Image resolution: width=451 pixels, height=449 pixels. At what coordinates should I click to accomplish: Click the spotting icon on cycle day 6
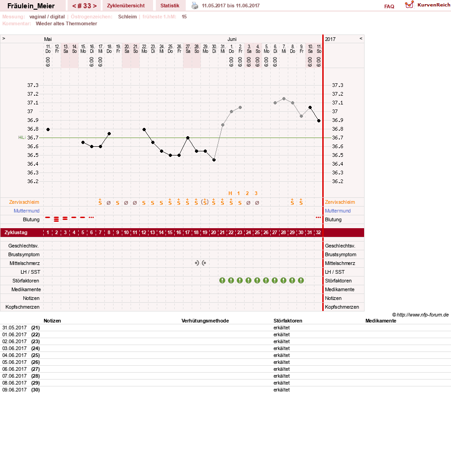pyautogui.click(x=91, y=217)
